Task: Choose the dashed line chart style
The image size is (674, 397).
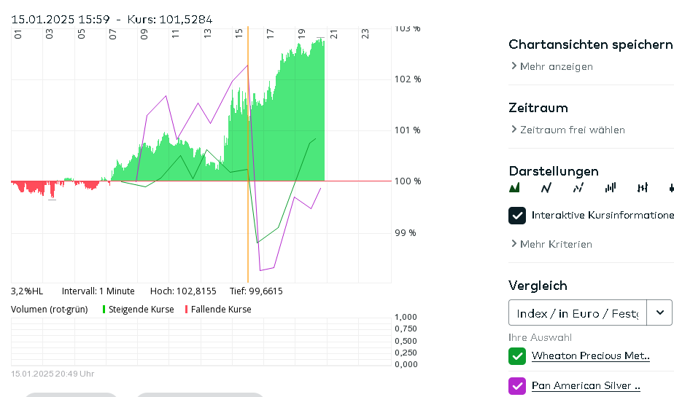Action: (x=578, y=188)
